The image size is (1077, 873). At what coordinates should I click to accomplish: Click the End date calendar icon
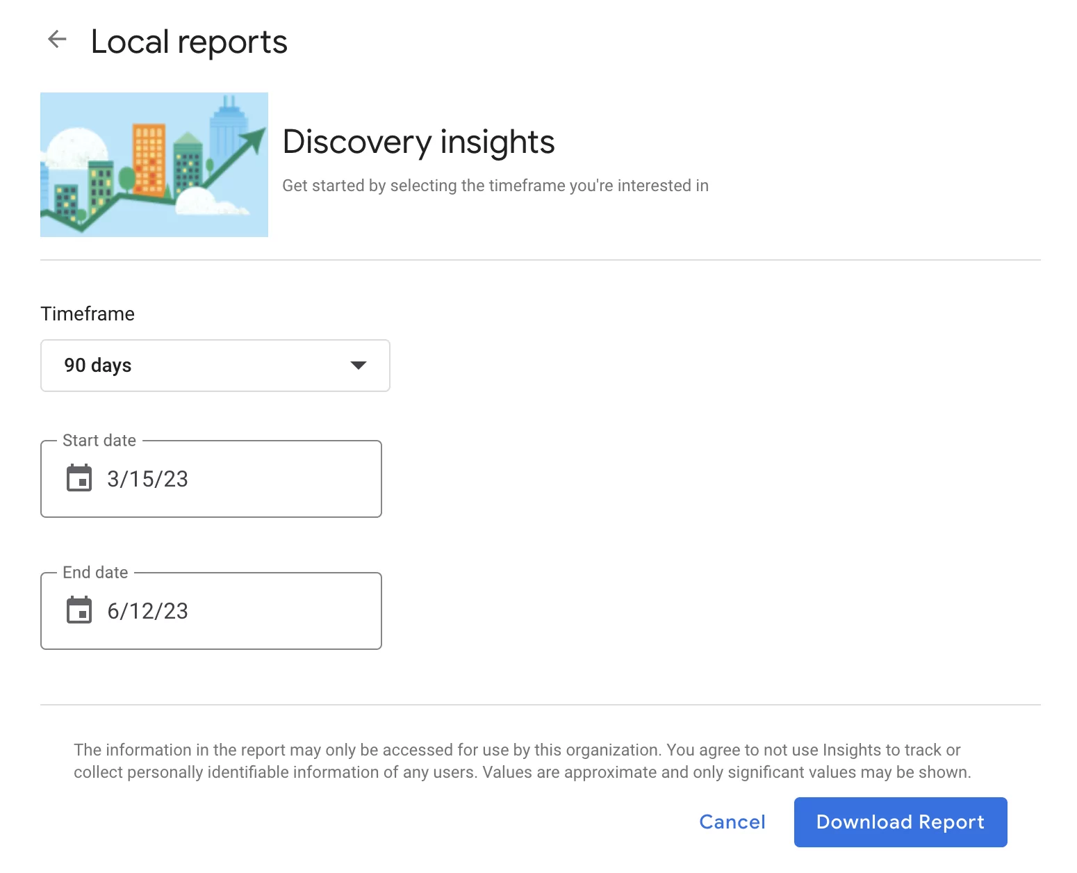point(79,610)
